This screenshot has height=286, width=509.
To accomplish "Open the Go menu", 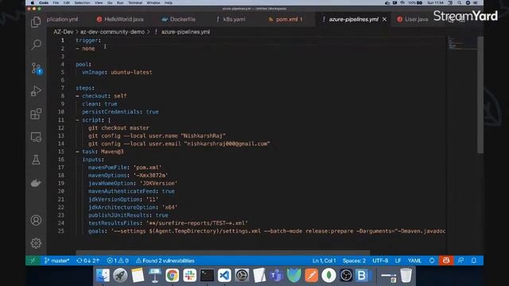I will click(x=110, y=3).
